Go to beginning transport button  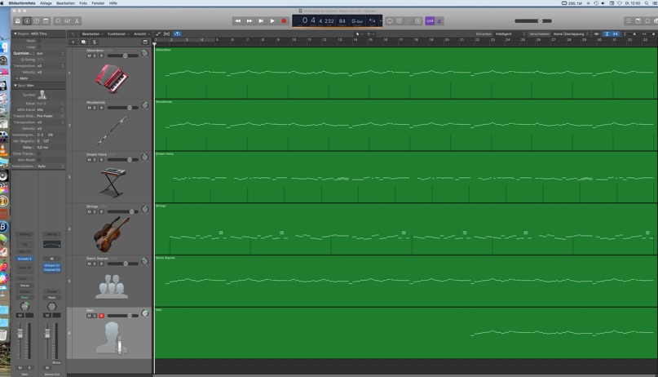pyautogui.click(x=261, y=20)
